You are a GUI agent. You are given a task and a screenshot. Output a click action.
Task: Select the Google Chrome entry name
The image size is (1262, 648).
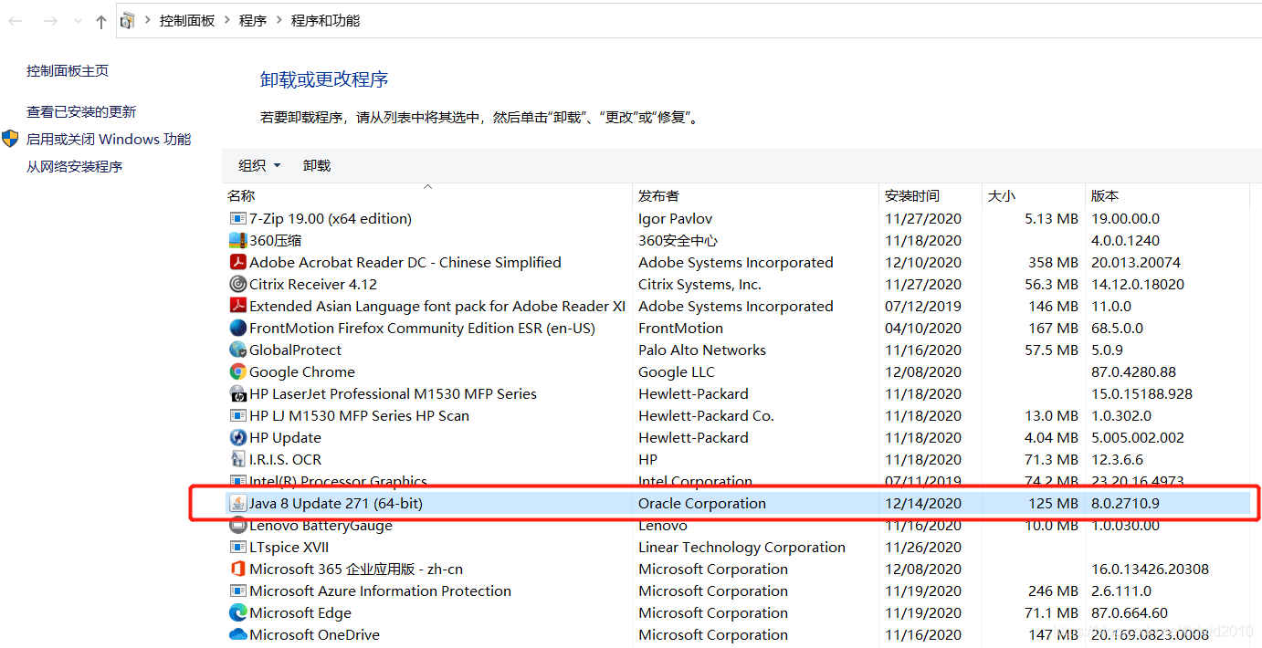302,372
